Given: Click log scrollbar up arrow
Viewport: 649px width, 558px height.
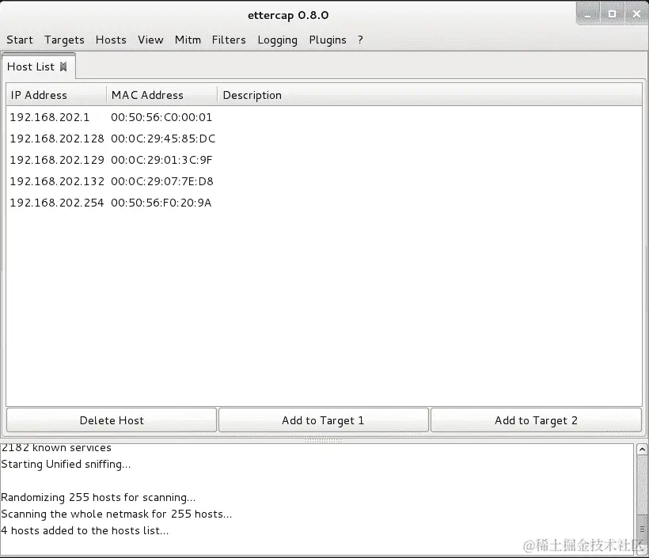Looking at the screenshot, I should pyautogui.click(x=642, y=449).
